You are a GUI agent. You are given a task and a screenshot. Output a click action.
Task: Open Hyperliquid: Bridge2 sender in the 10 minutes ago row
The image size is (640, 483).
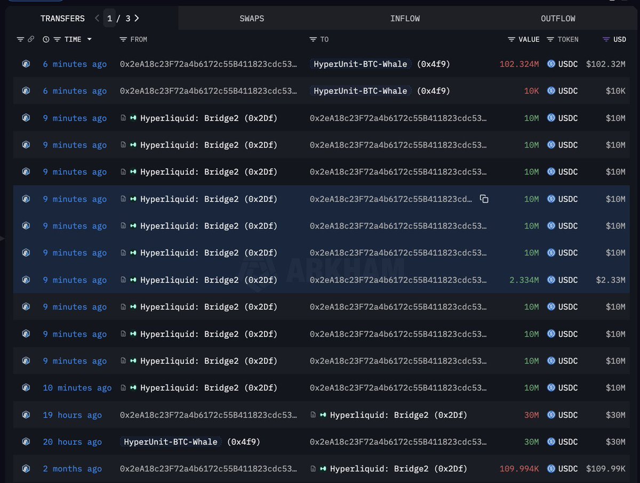tap(209, 388)
